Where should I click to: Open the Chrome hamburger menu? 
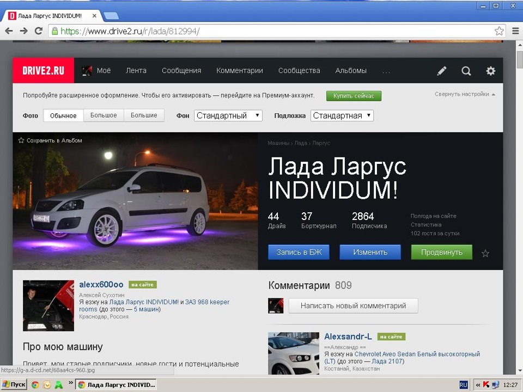point(515,31)
